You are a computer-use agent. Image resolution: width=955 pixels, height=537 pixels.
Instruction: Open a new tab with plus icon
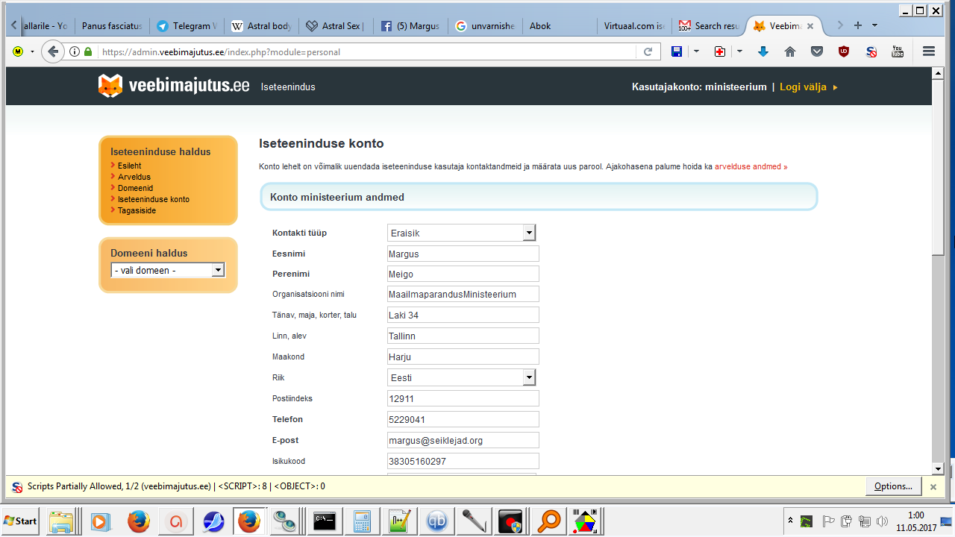click(857, 25)
